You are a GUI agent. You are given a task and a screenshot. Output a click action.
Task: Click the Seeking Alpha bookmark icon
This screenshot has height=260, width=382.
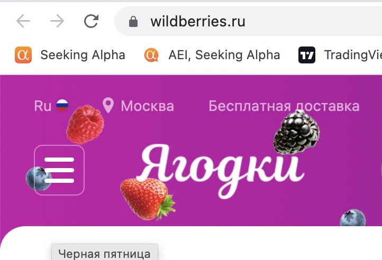click(23, 55)
